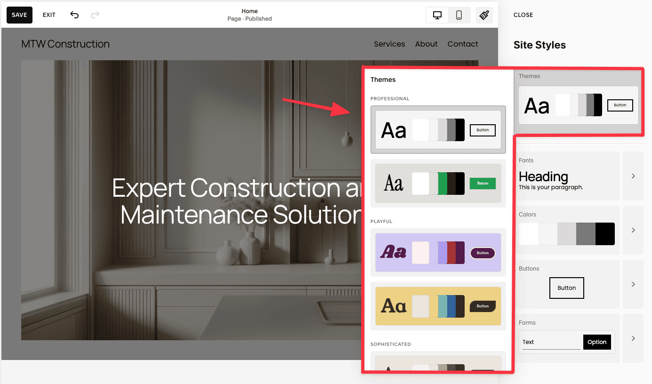Open the About navigation link
652x384 pixels.
tap(426, 44)
